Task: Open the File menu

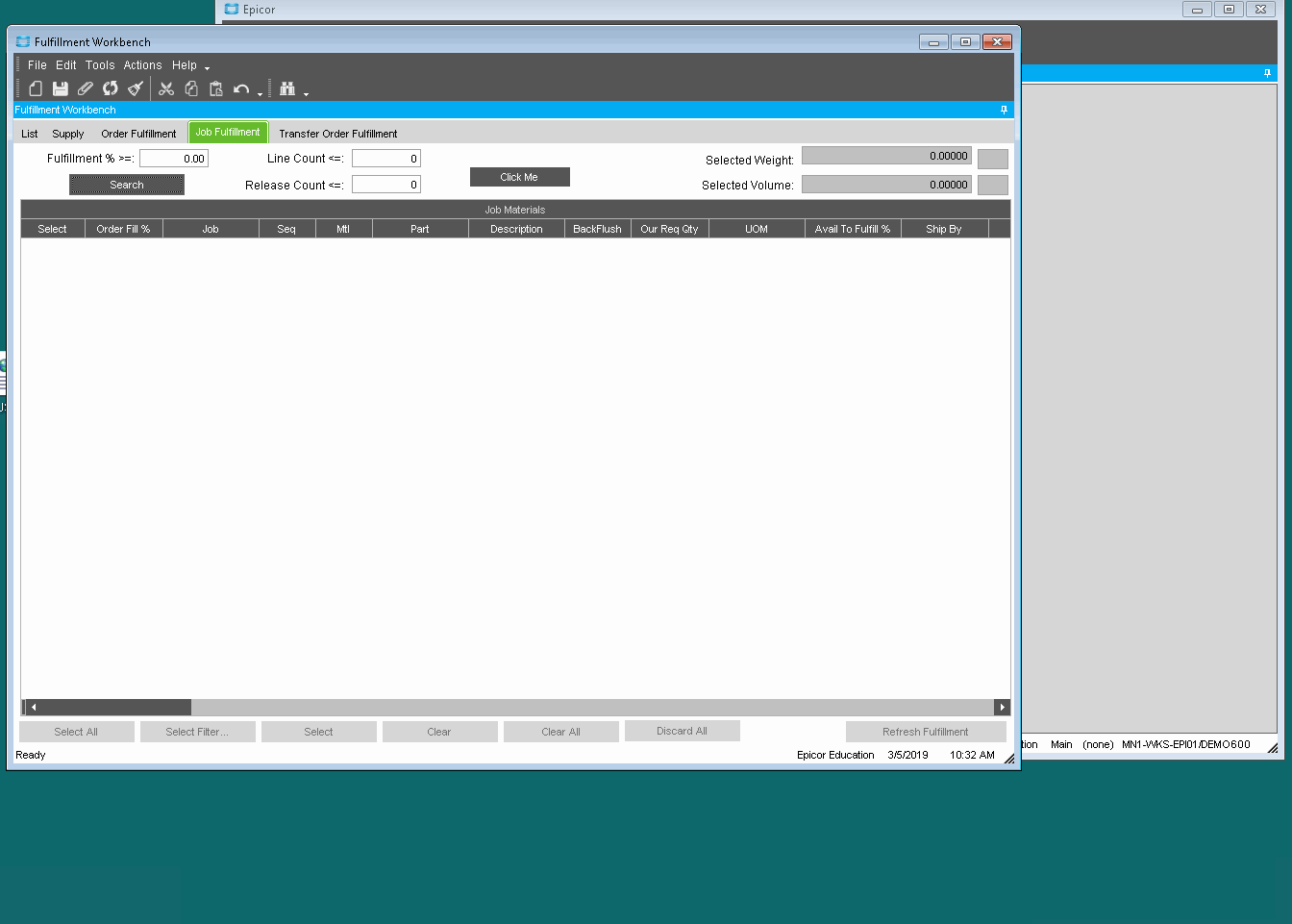Action: [x=37, y=65]
